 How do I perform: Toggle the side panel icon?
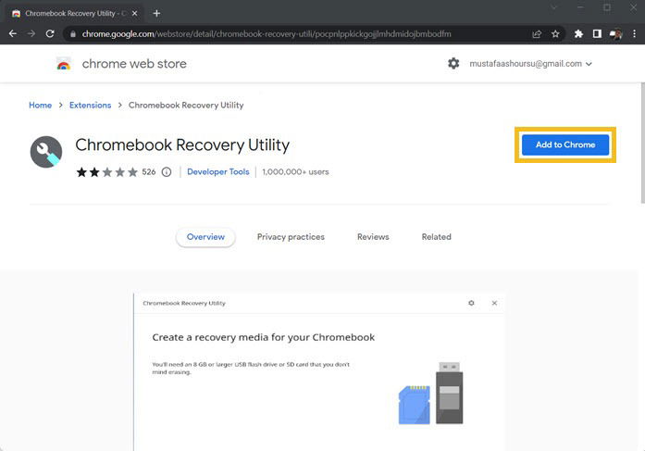point(597,34)
